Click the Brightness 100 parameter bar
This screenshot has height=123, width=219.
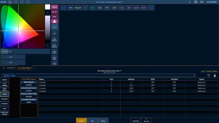tap(25, 51)
